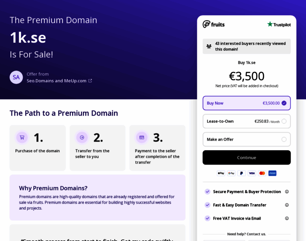Click the Apple Pay icon
Screen dimensions: 306x241
(x=221, y=173)
